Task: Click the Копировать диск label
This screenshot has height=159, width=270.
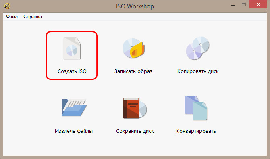Action: pos(198,71)
